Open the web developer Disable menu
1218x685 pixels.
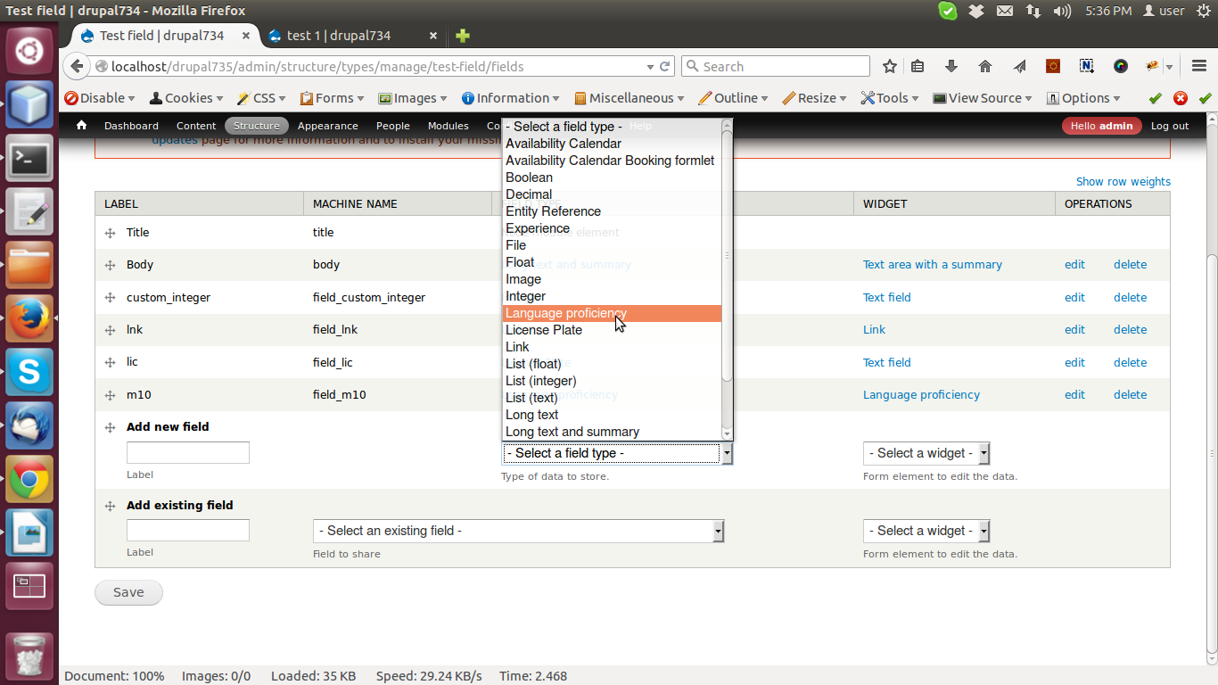tap(99, 98)
